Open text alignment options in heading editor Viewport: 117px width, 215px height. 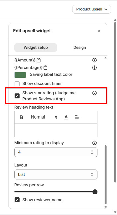point(77,117)
